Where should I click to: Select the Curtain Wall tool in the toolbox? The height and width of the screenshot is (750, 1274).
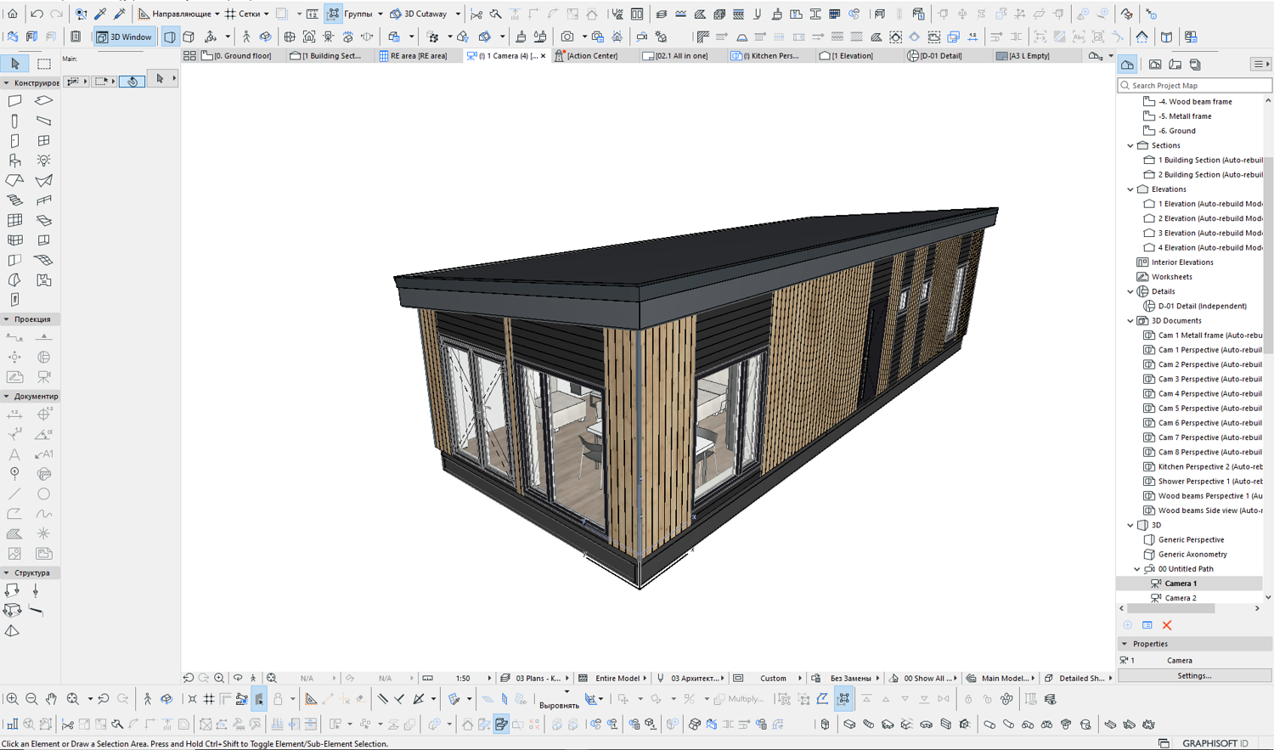coord(14,220)
